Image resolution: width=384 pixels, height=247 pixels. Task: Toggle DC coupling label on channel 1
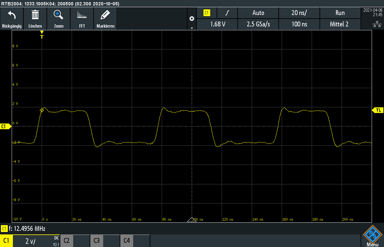coord(57,238)
